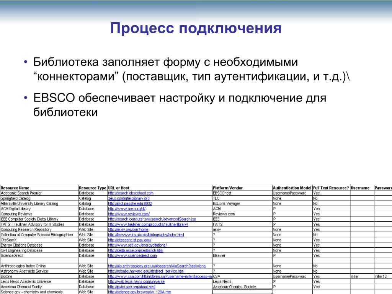Open the science.gov browse link
392x294 pixels.
coord(139,292)
